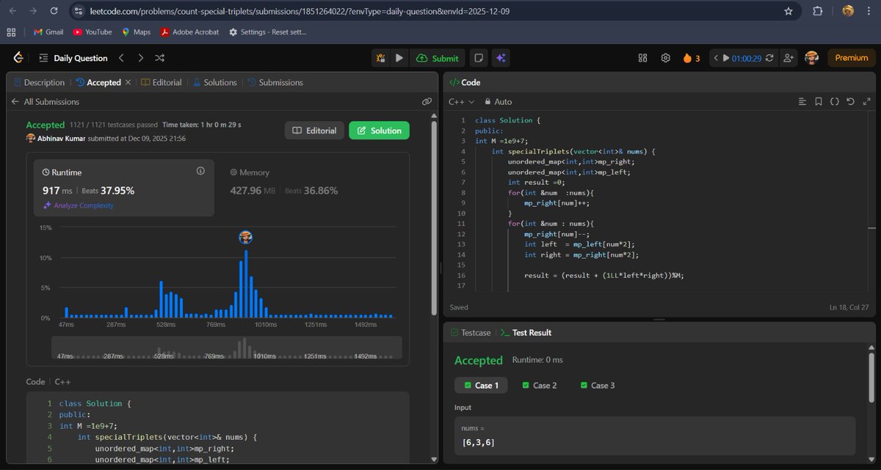This screenshot has width=881, height=470.
Task: Format code with the alignment icon
Action: click(x=803, y=101)
